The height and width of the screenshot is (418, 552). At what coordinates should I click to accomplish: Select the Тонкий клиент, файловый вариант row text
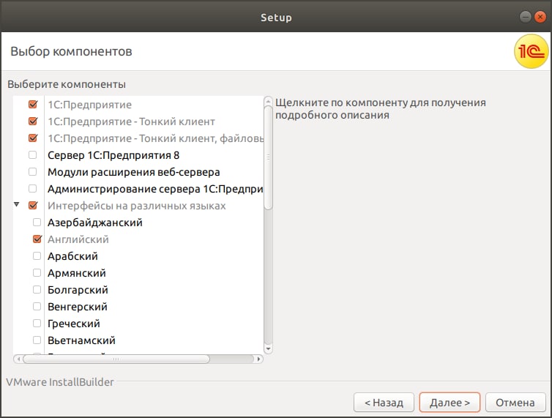(155, 138)
